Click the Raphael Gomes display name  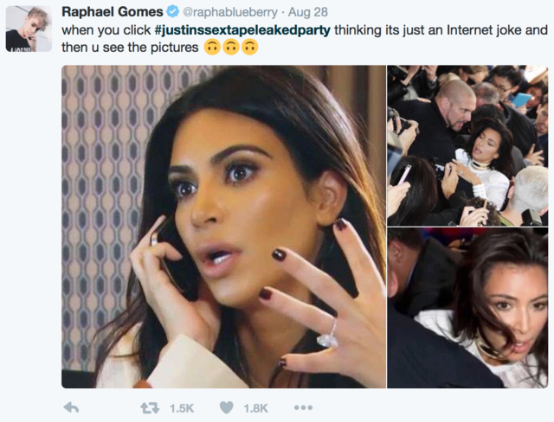[113, 11]
